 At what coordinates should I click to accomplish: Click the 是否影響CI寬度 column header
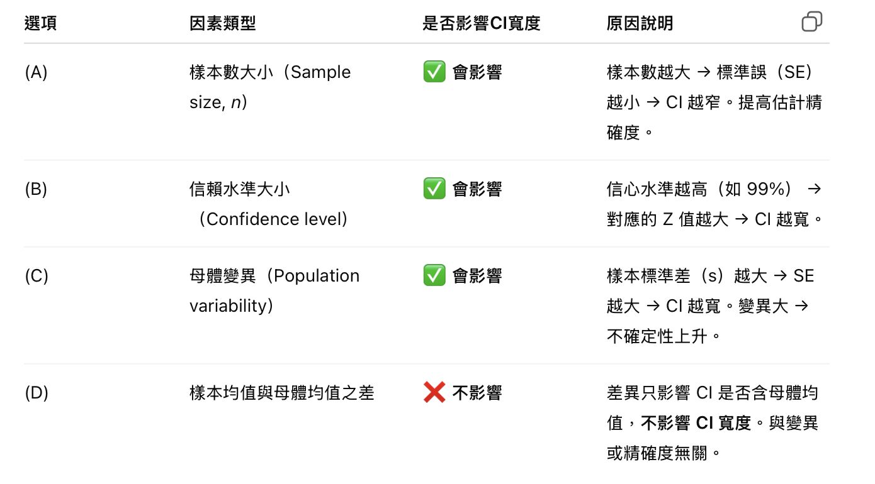pos(481,23)
